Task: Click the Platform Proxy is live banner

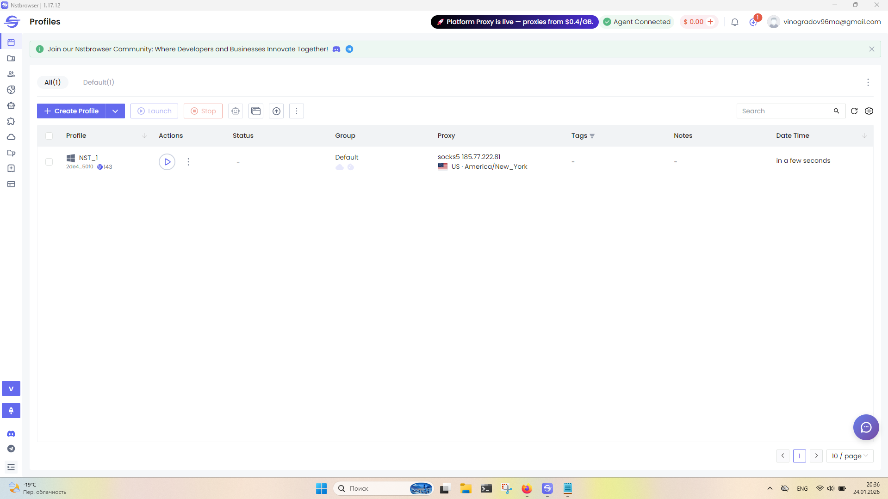Action: (515, 22)
